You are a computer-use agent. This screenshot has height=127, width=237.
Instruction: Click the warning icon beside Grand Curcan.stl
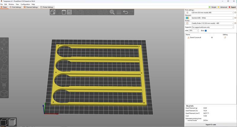point(188,38)
